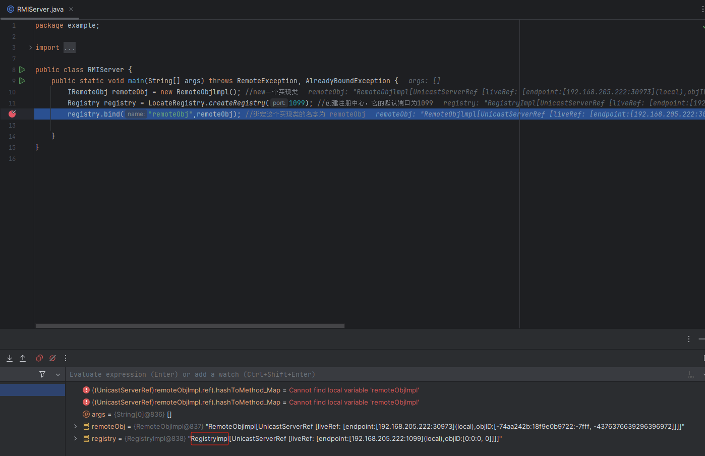Click the RemoteException in throws clause
The width and height of the screenshot is (705, 456).
(x=267, y=81)
